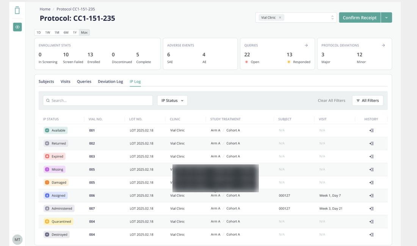417x246 pixels.
Task: Click the 12 Minor deviations count
Action: (x=359, y=54)
